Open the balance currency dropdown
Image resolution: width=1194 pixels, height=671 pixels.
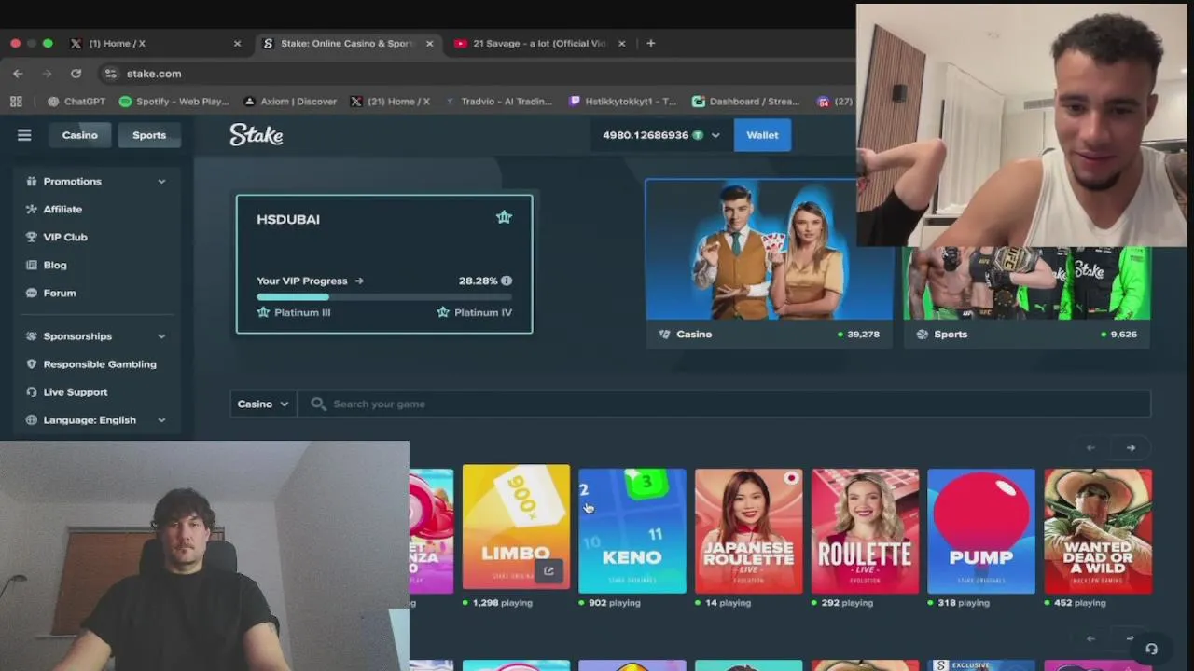(x=715, y=135)
